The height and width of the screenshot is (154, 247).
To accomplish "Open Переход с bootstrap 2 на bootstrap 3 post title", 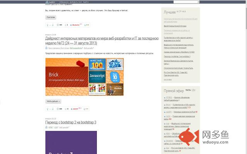I will click(x=71, y=122).
